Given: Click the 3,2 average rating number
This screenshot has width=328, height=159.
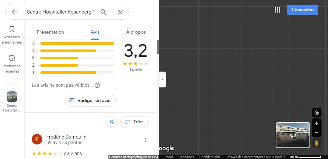Looking at the screenshot, I should pos(136,51).
